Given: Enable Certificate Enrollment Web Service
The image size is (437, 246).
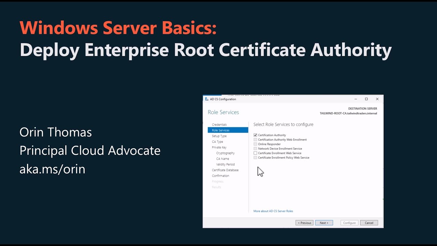Looking at the screenshot, I should pyautogui.click(x=255, y=153).
